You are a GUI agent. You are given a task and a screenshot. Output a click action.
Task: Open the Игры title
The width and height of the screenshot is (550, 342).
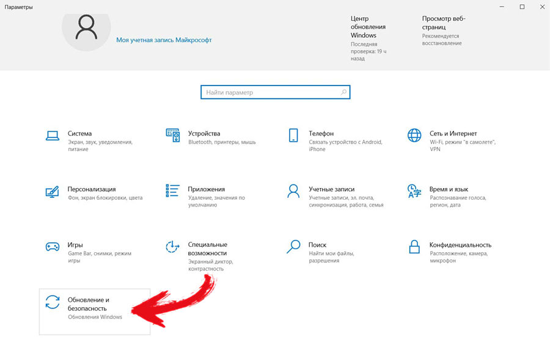[75, 245]
